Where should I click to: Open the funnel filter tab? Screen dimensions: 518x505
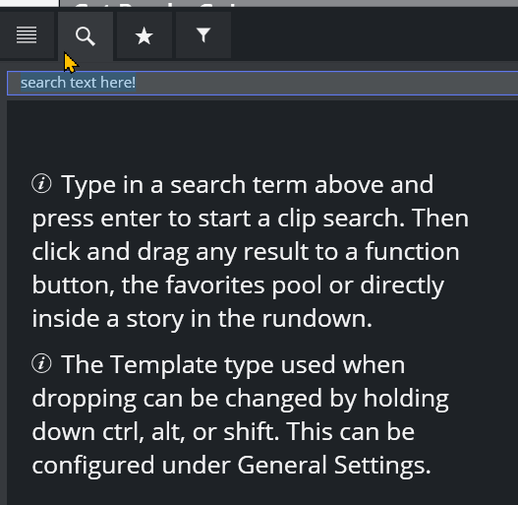pos(203,35)
